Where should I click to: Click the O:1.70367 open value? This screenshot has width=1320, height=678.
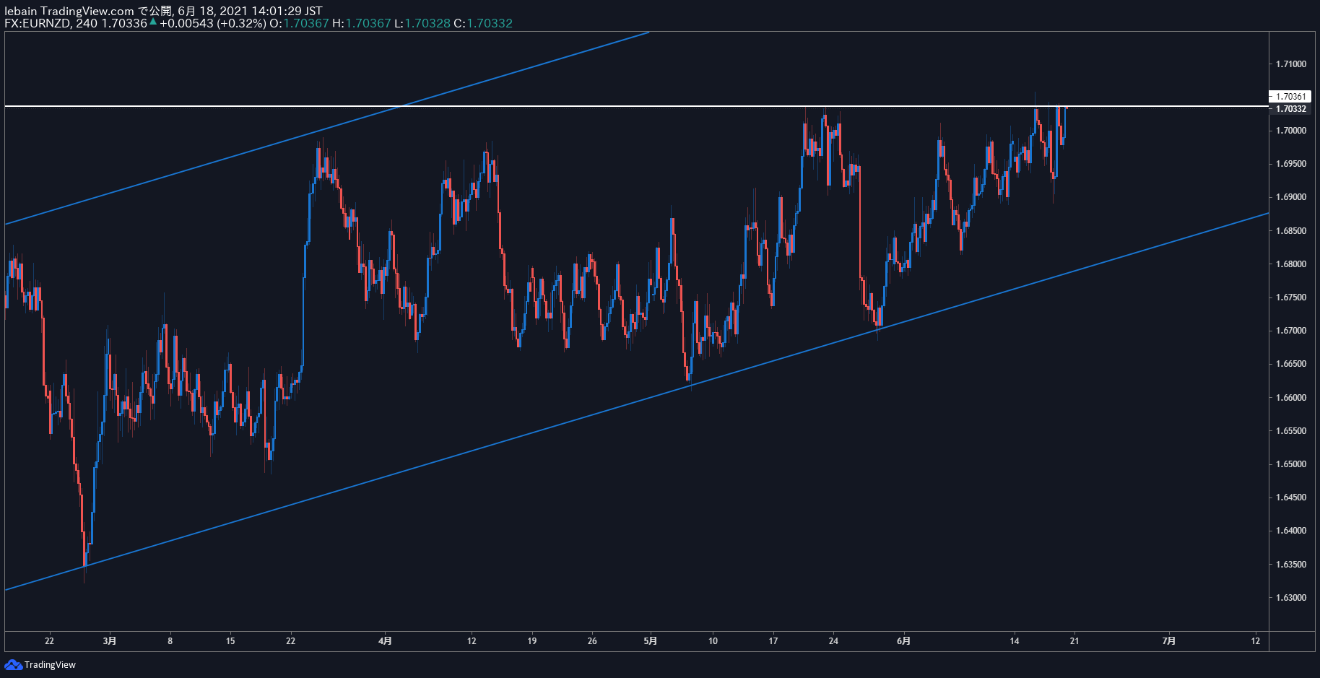[x=299, y=23]
